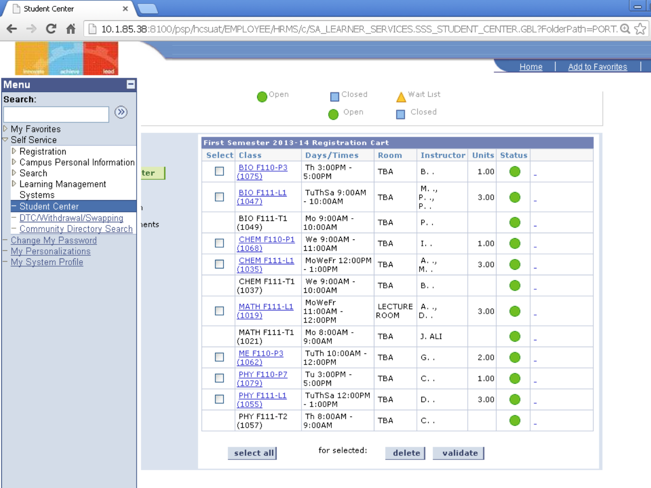This screenshot has width=651, height=488.
Task: Expand the Registration submenu
Action: [14, 151]
